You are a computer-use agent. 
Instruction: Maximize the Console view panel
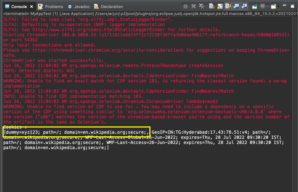(x=292, y=6)
